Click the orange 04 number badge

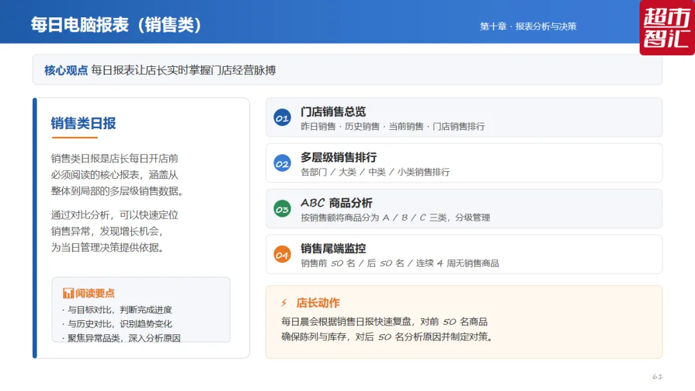coord(282,255)
